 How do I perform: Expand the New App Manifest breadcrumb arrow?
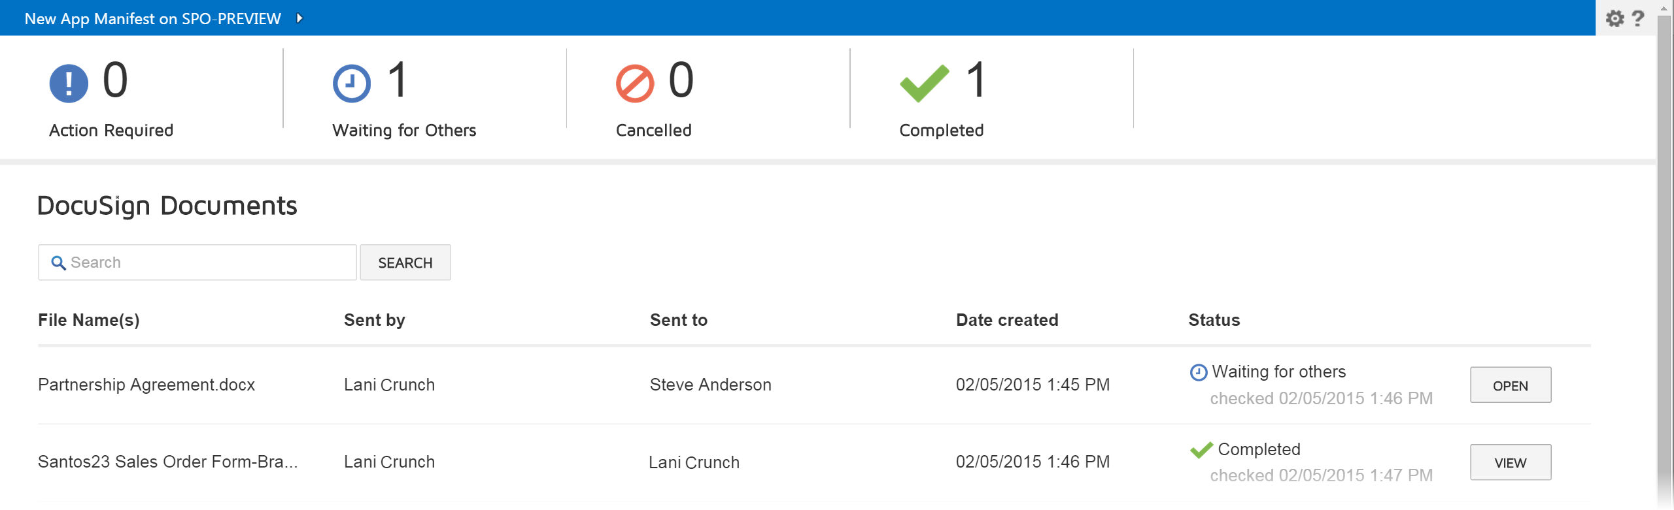pyautogui.click(x=300, y=19)
